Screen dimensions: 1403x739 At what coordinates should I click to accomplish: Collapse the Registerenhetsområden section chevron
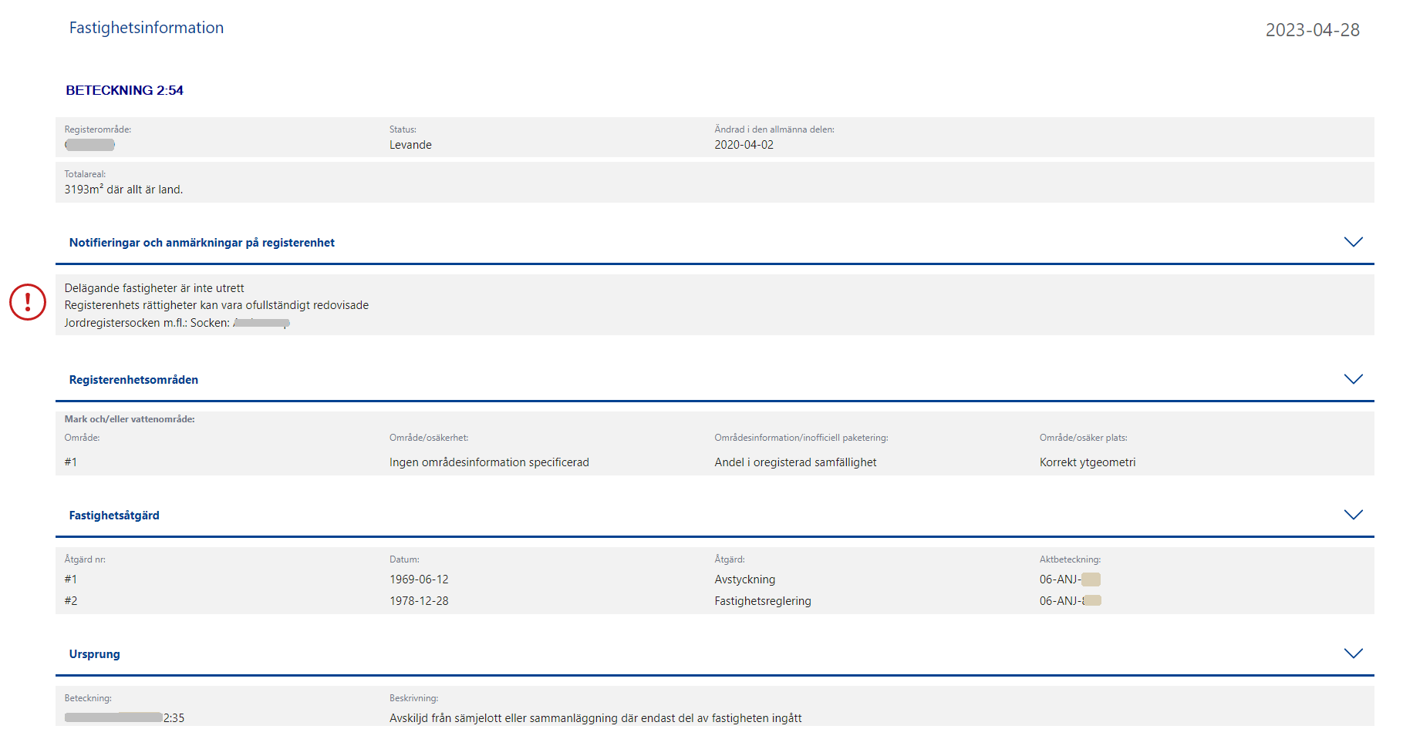1353,379
